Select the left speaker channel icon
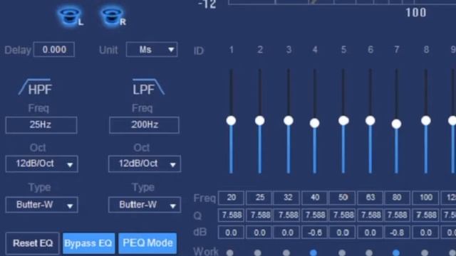Viewport: 456px width, 256px height. coord(70,16)
